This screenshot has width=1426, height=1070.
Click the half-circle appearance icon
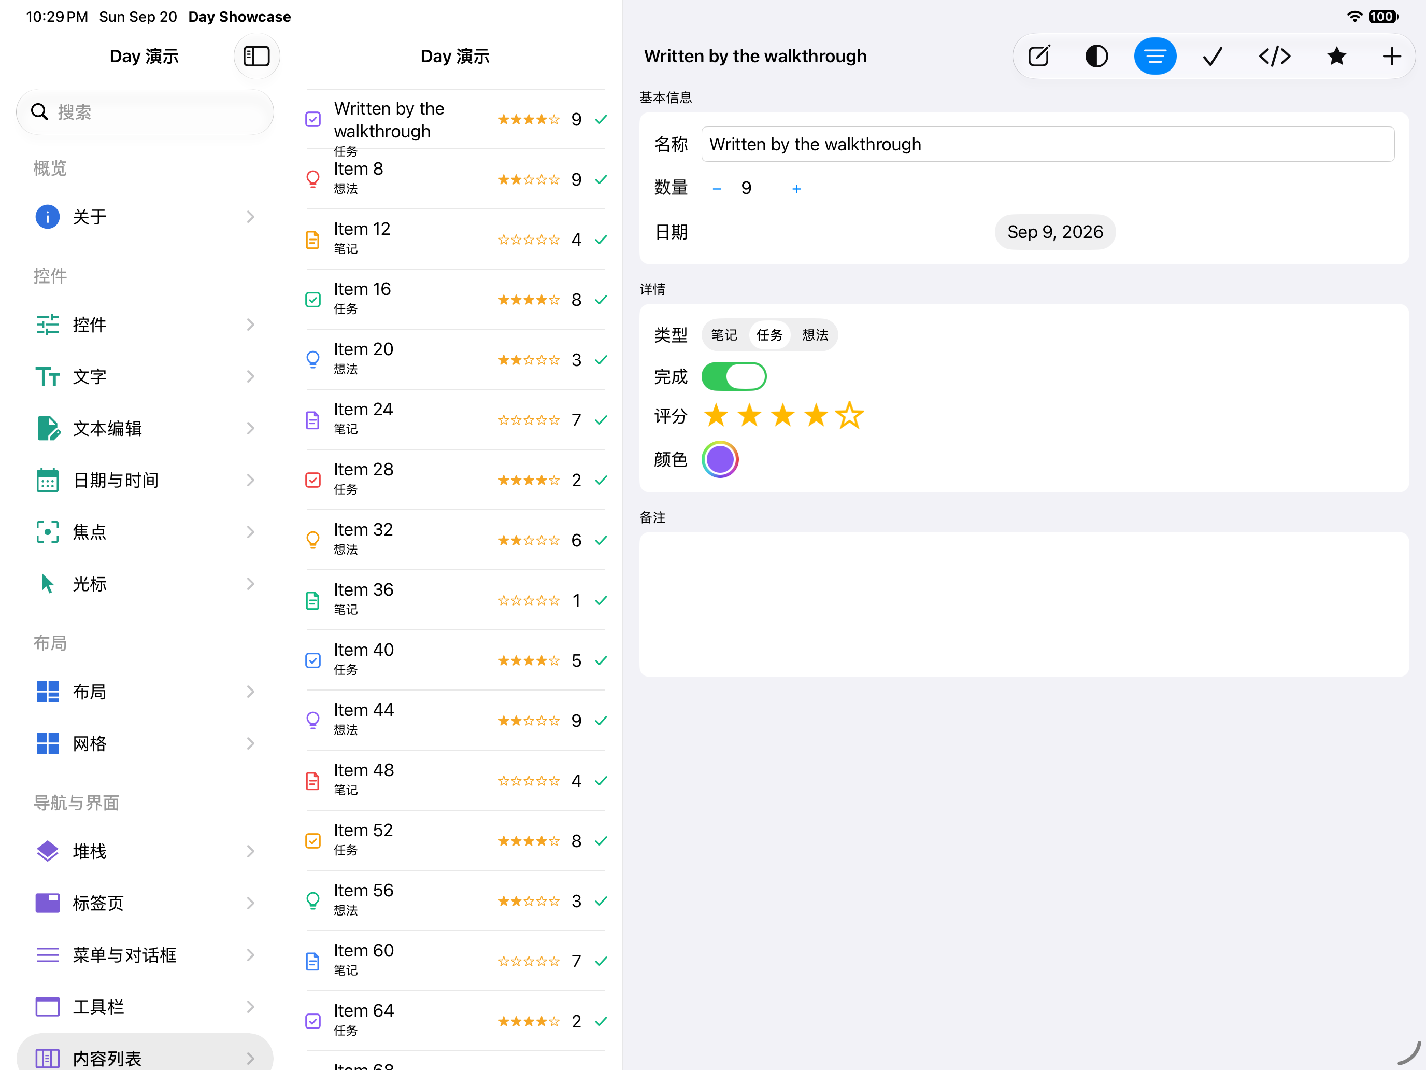click(1096, 56)
